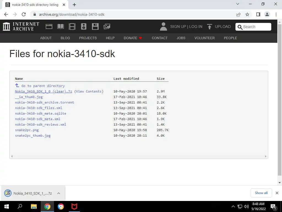The height and width of the screenshot is (212, 282).
Task: Open the Software floppy disk icon
Action: point(95,26)
